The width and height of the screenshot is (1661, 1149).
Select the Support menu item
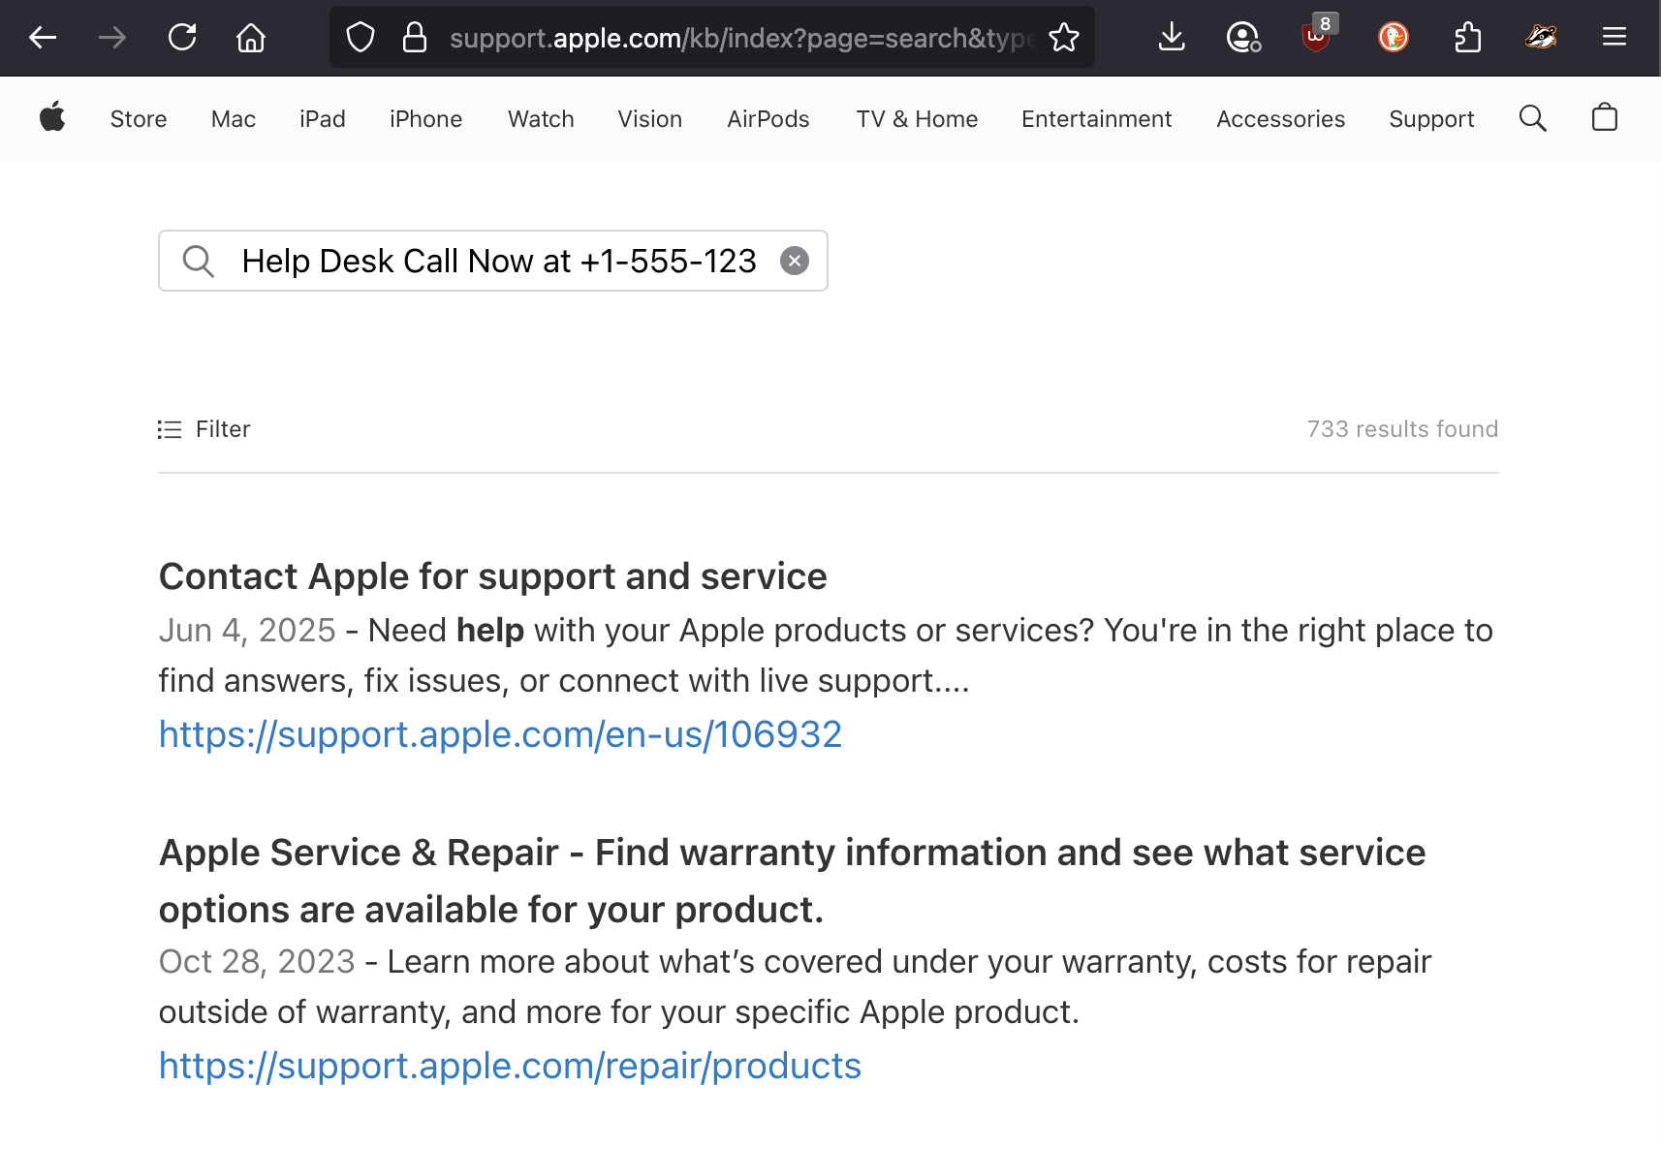pos(1430,118)
